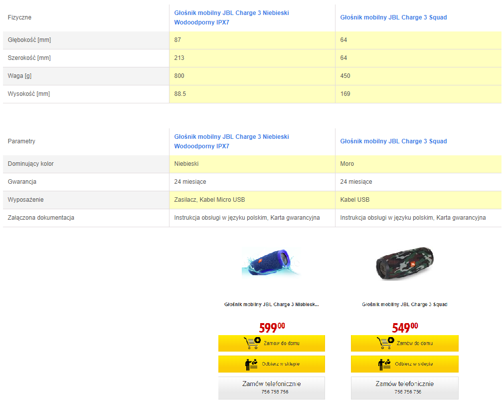The height and width of the screenshot is (416, 503).
Task: Open Charge 3 Squad link in Parametry table
Action: coord(393,141)
